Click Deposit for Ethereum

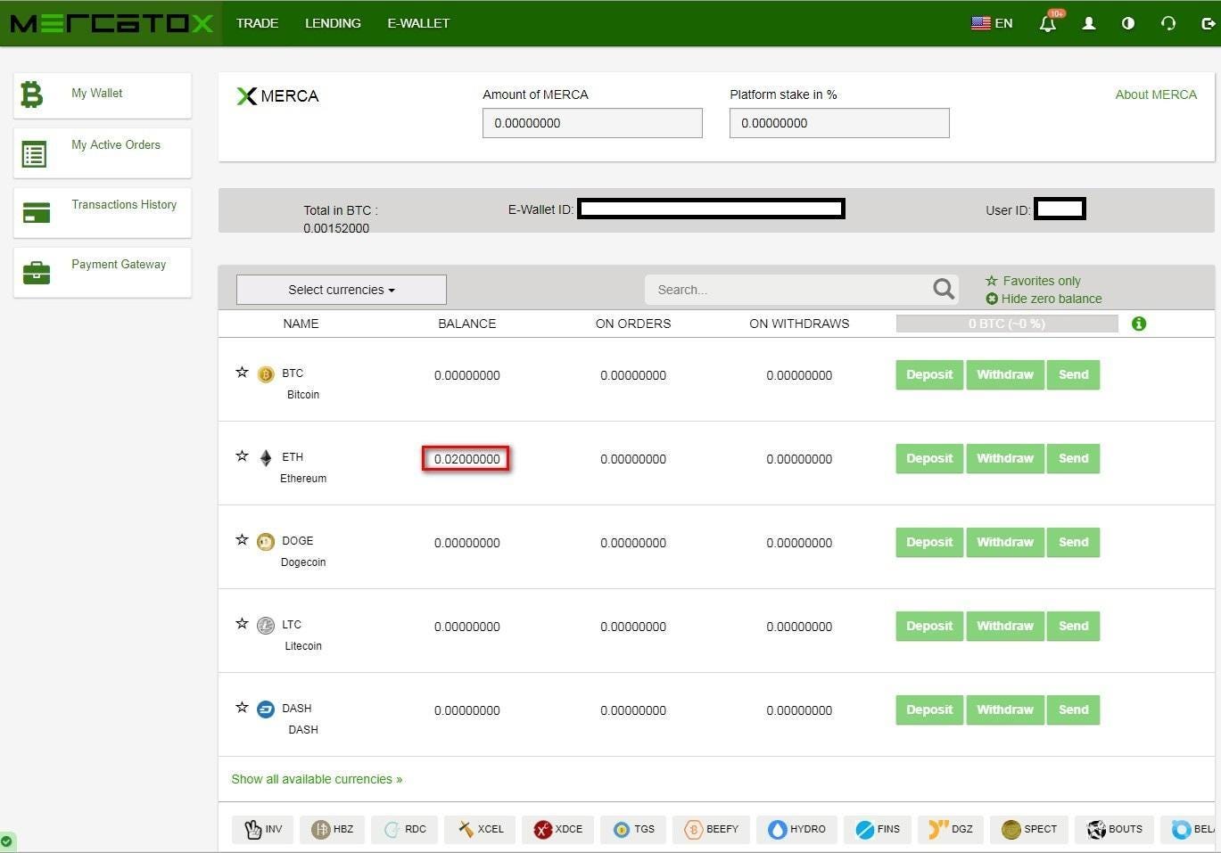(928, 458)
